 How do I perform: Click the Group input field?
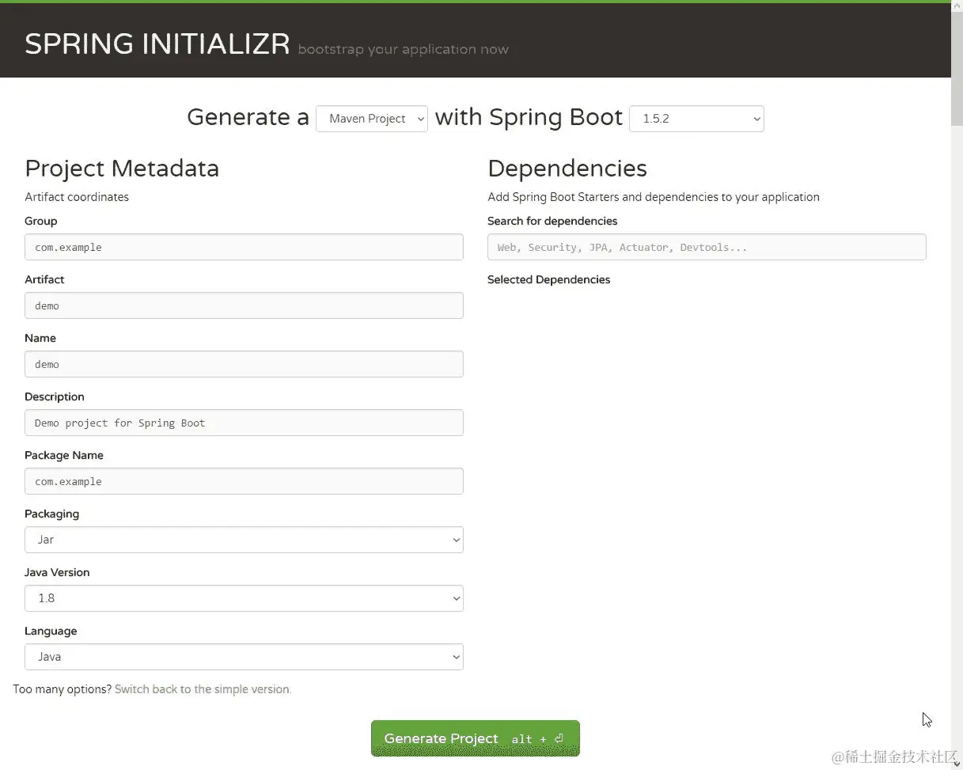[x=244, y=247]
